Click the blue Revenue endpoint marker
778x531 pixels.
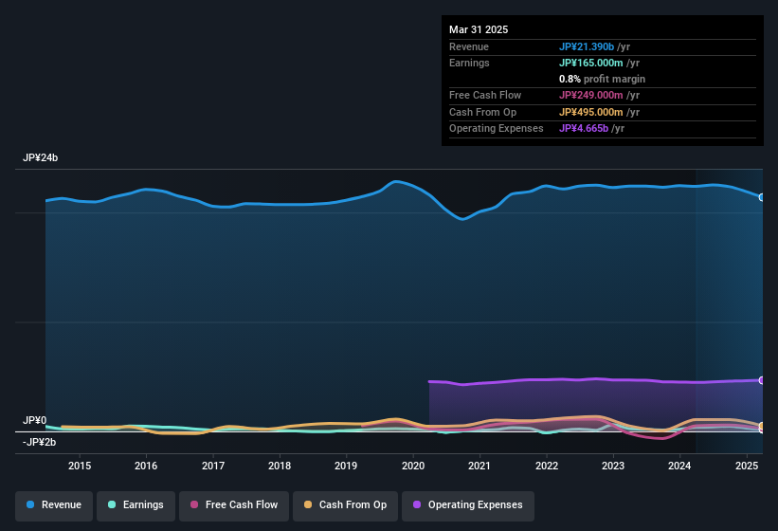click(x=762, y=197)
